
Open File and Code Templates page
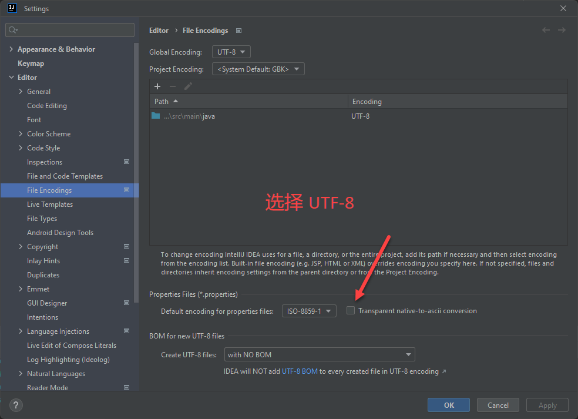pos(65,176)
